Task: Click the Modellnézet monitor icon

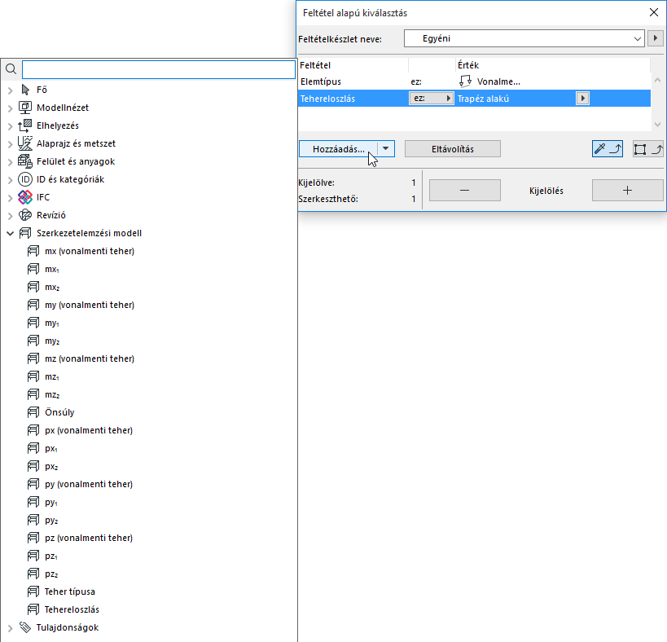Action: [x=25, y=108]
